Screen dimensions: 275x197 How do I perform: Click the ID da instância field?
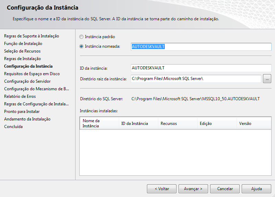201,68
